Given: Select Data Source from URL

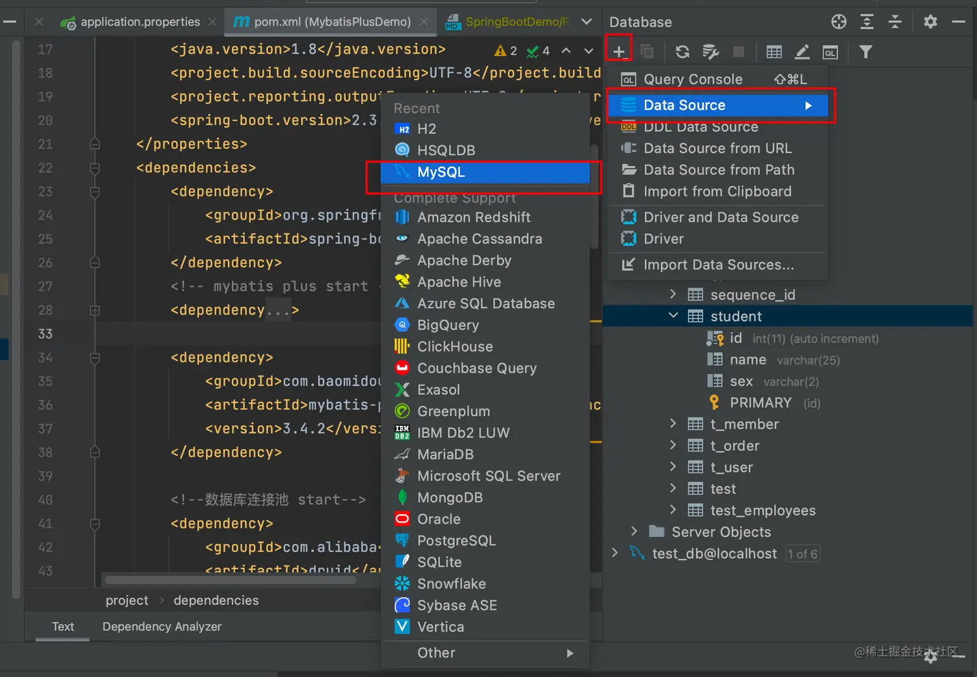Looking at the screenshot, I should [x=718, y=148].
